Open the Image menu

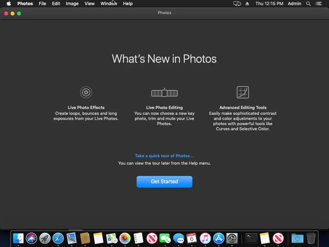coord(72,4)
